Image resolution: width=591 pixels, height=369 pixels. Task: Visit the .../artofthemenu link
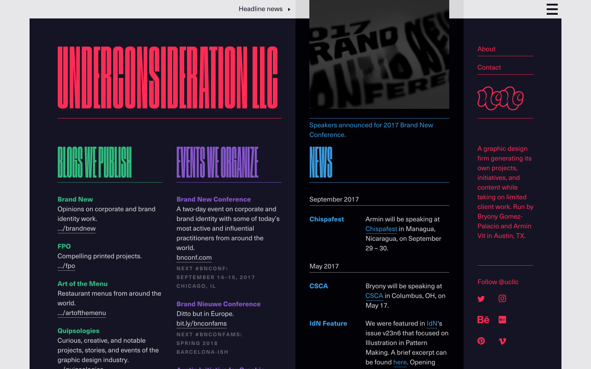(82, 313)
